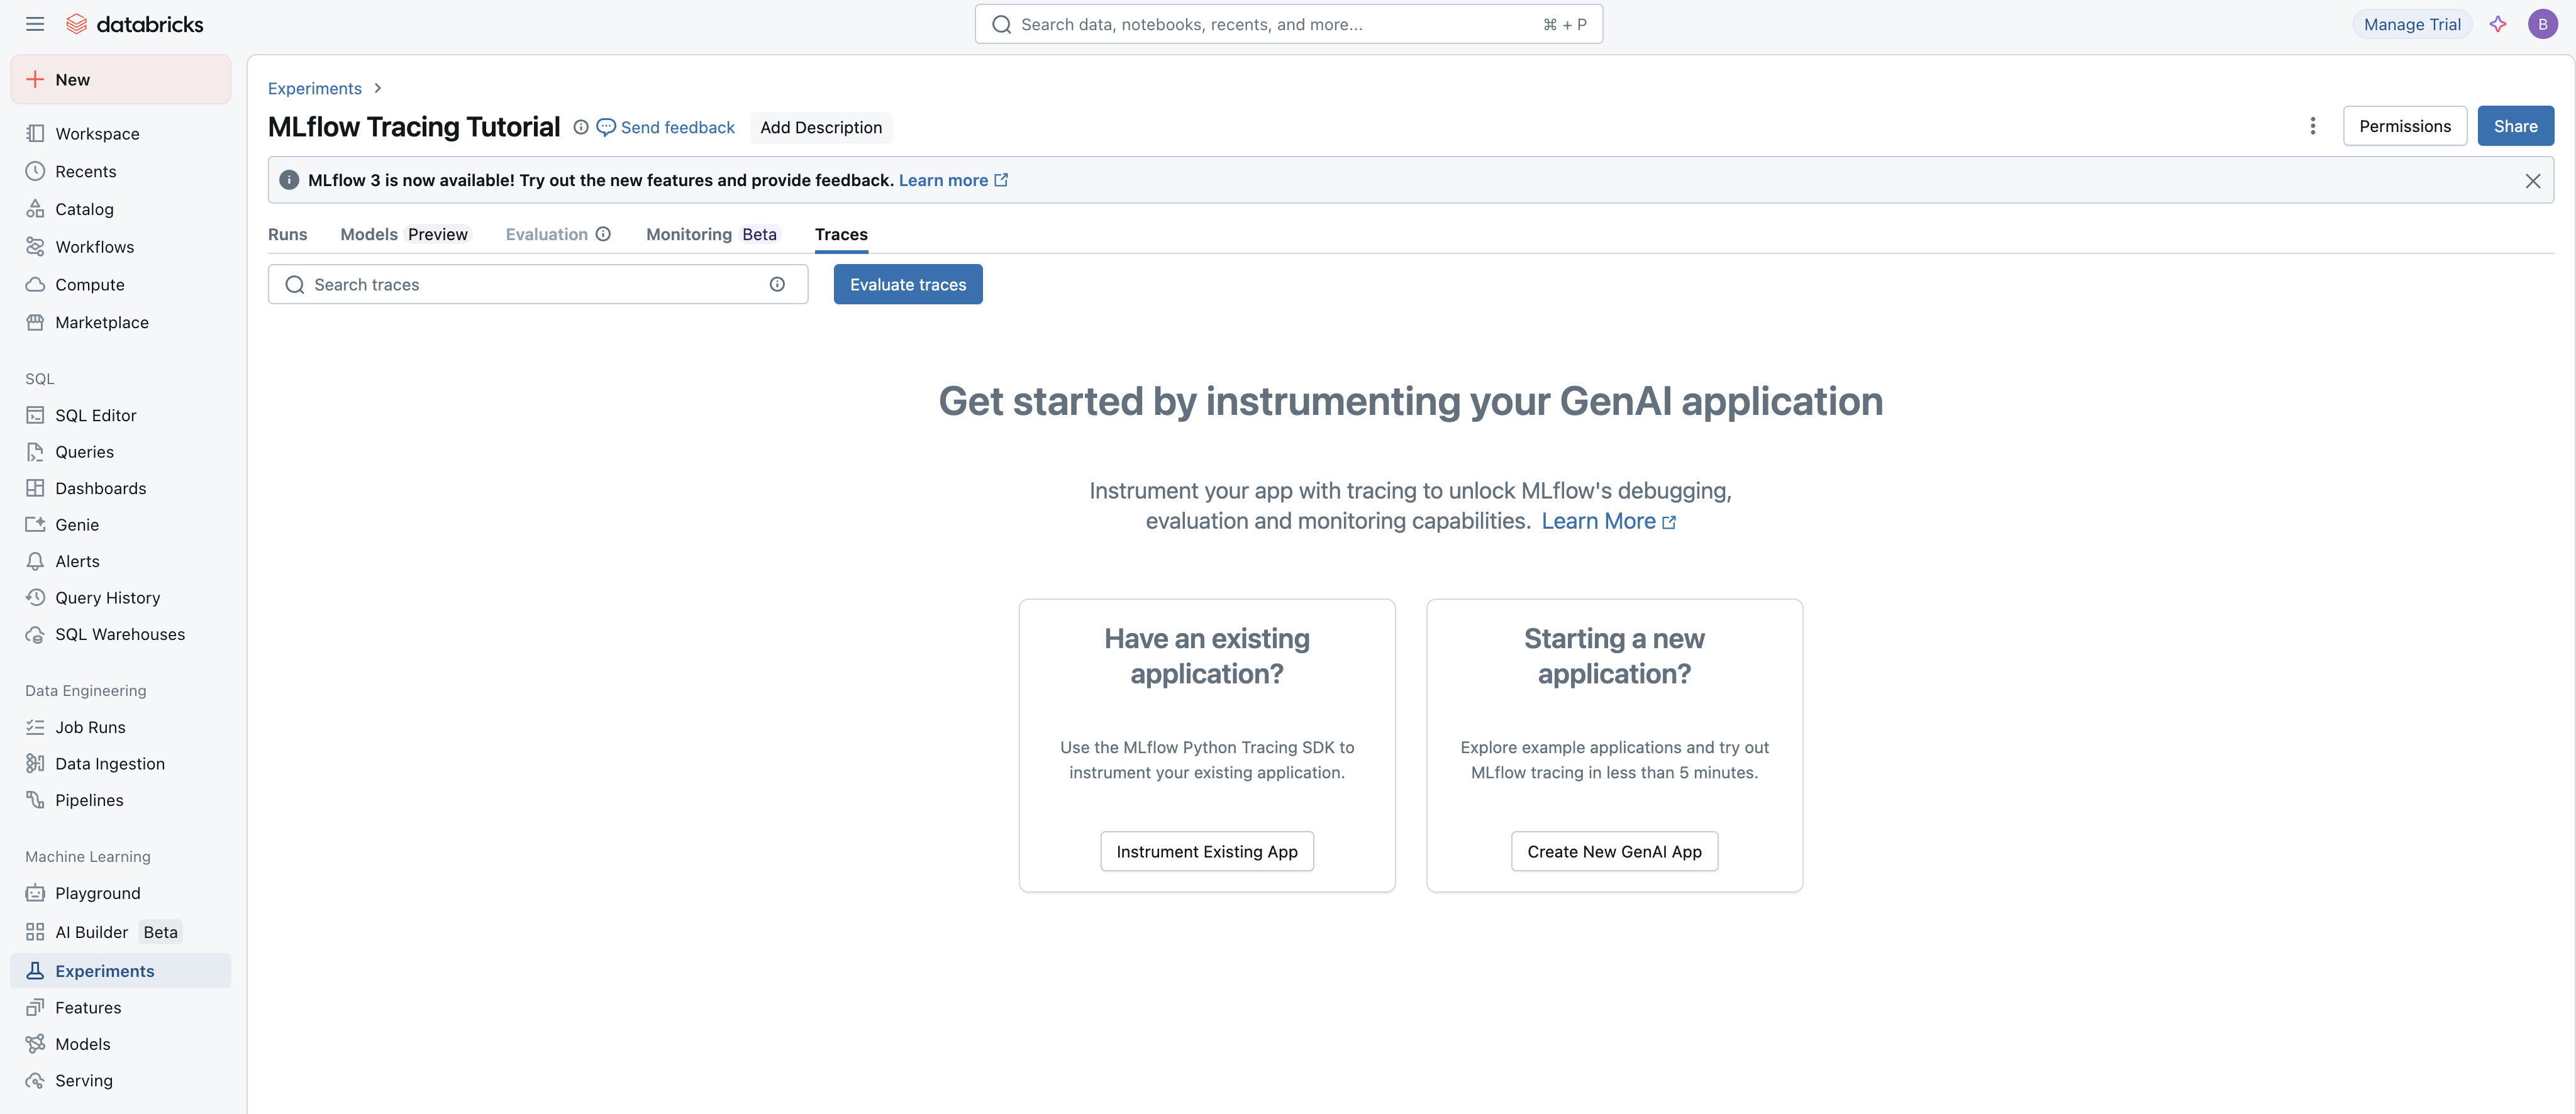Open the Genie sidebar icon
The height and width of the screenshot is (1114, 2576).
coord(35,524)
